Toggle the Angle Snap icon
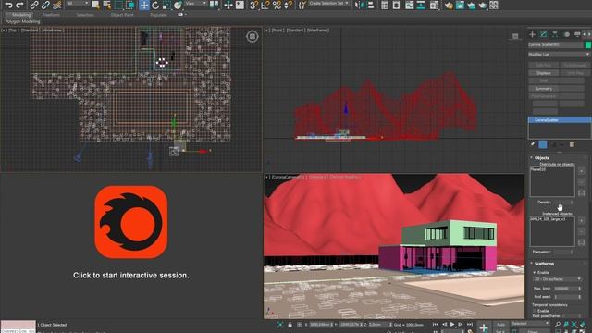 click(x=265, y=5)
